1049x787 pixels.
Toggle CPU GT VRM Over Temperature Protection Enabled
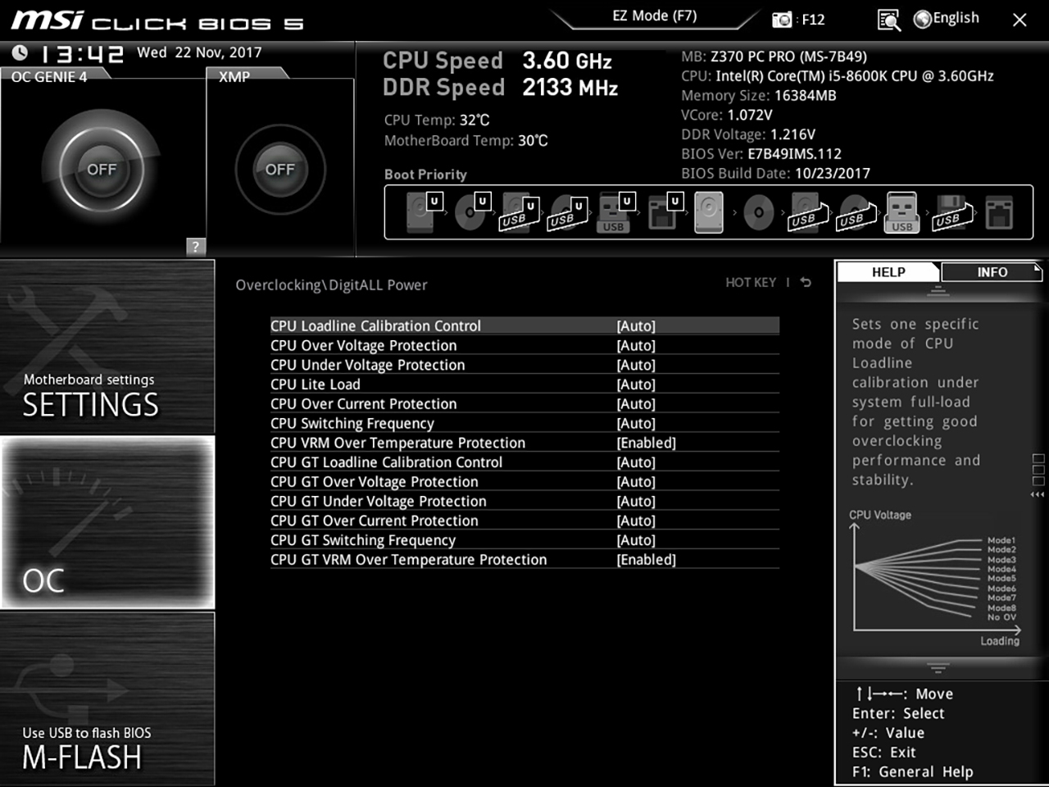pos(647,560)
